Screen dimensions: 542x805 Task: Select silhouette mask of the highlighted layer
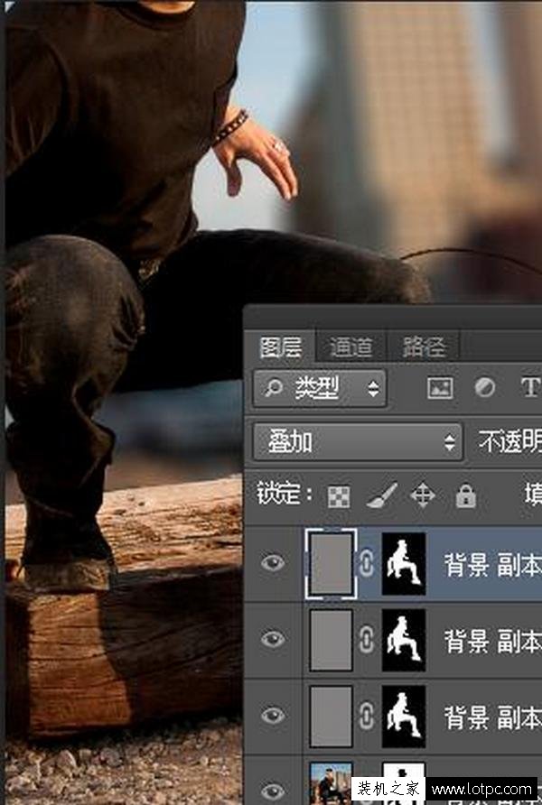[404, 563]
